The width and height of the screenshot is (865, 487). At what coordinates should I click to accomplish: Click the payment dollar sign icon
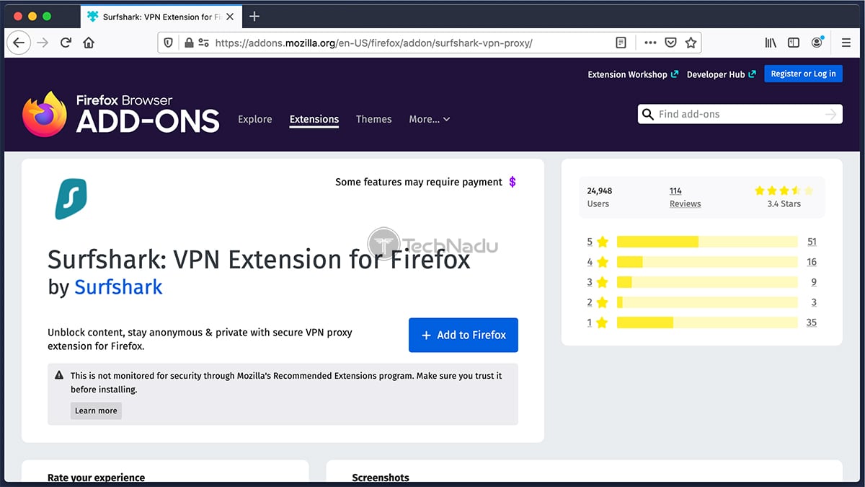(x=513, y=182)
